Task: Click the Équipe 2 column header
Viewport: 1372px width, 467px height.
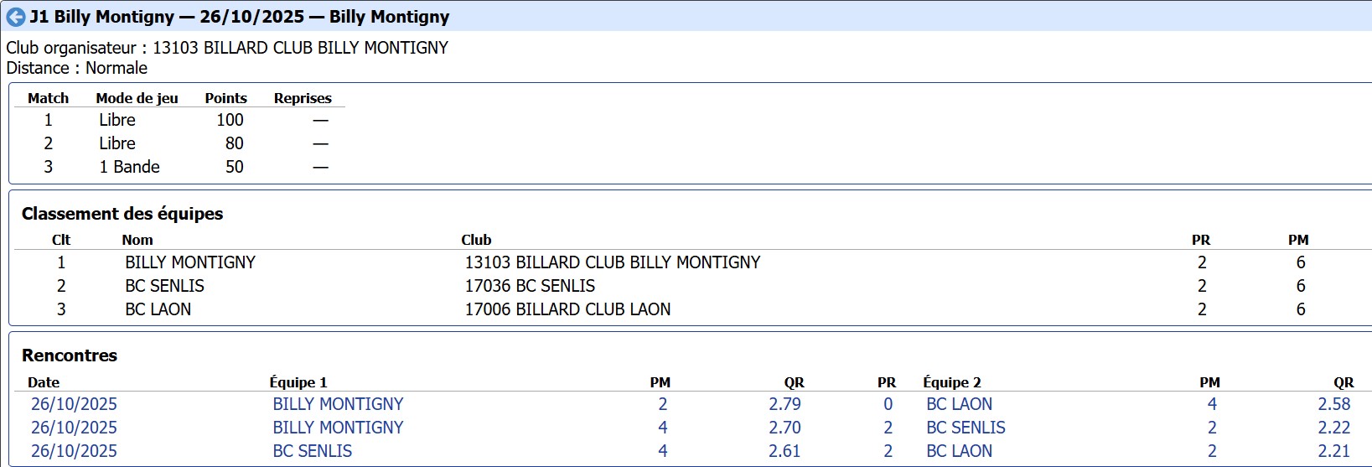Action: tap(952, 382)
